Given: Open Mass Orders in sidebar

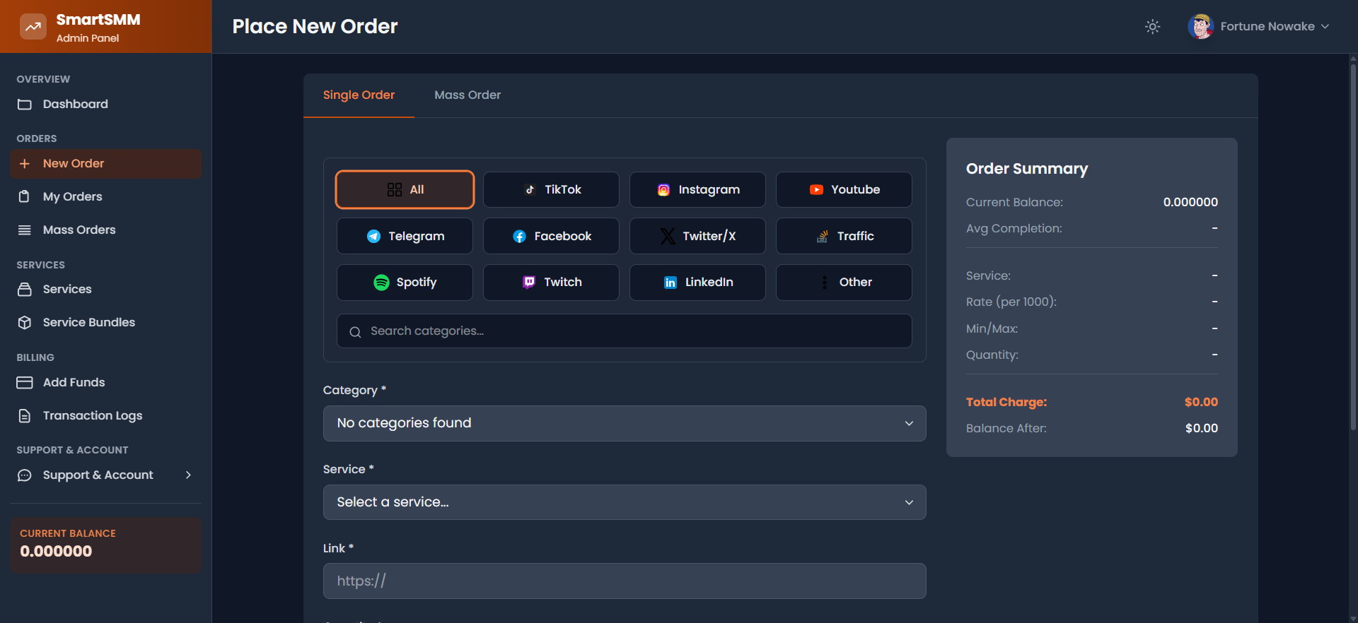Looking at the screenshot, I should [x=105, y=230].
